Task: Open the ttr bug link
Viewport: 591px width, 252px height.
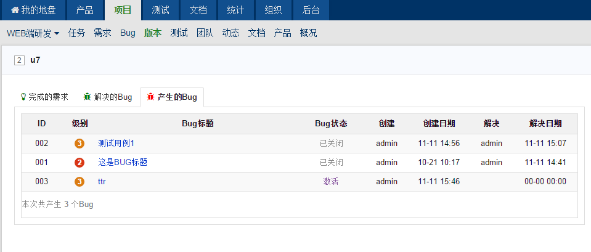Action: 102,182
